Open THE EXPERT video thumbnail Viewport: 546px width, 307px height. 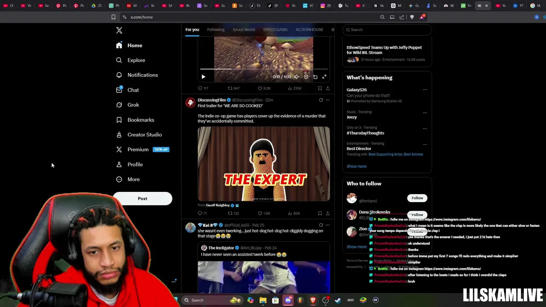click(x=264, y=164)
